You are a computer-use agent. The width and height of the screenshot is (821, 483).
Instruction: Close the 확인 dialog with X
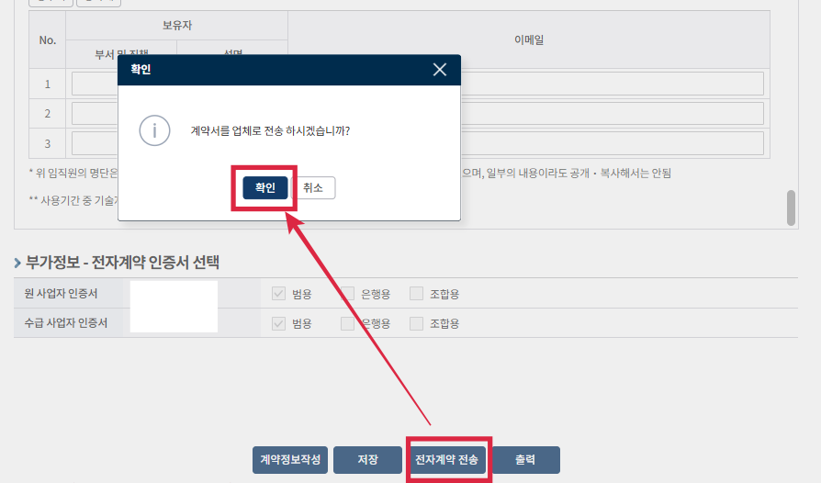(440, 70)
